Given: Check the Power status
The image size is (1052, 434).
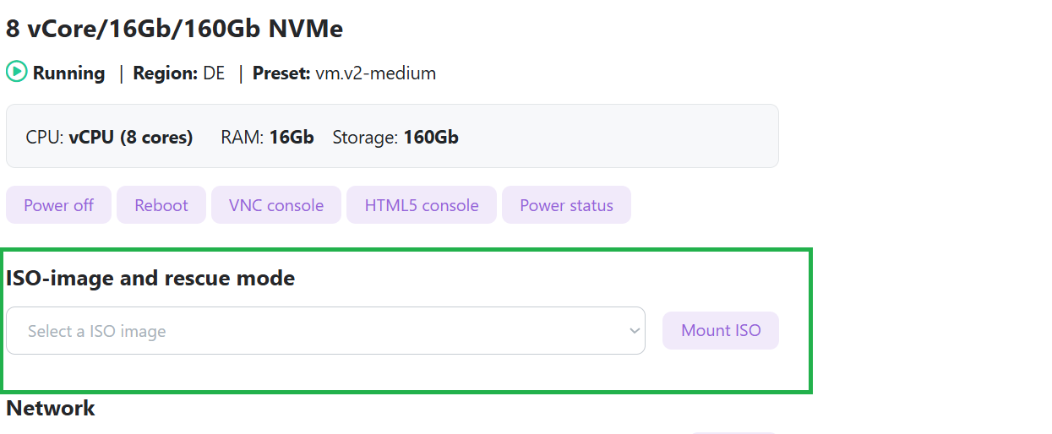Looking at the screenshot, I should [566, 205].
